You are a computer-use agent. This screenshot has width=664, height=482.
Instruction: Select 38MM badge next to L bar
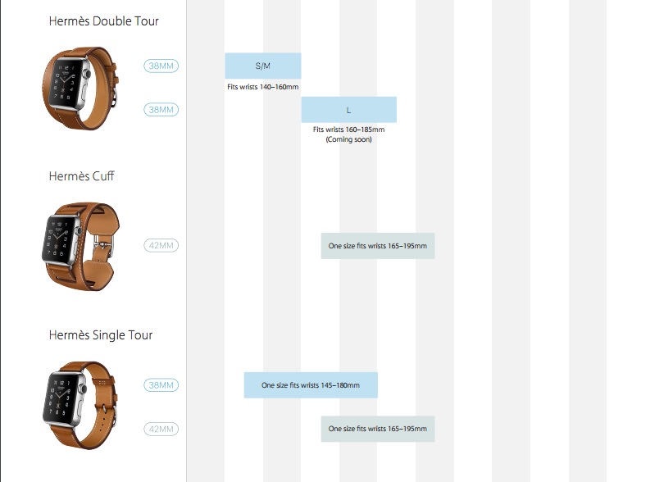[x=161, y=110]
